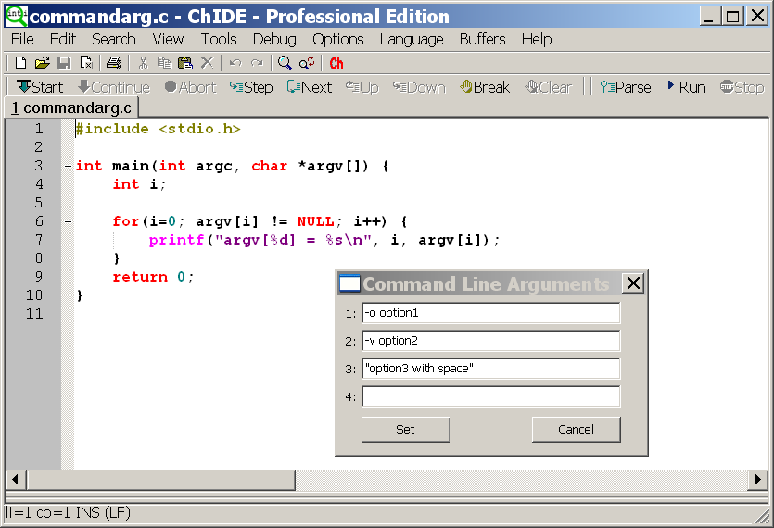The image size is (774, 528).
Task: Click Cancel in Command Line Arguments dialog
Action: (576, 429)
